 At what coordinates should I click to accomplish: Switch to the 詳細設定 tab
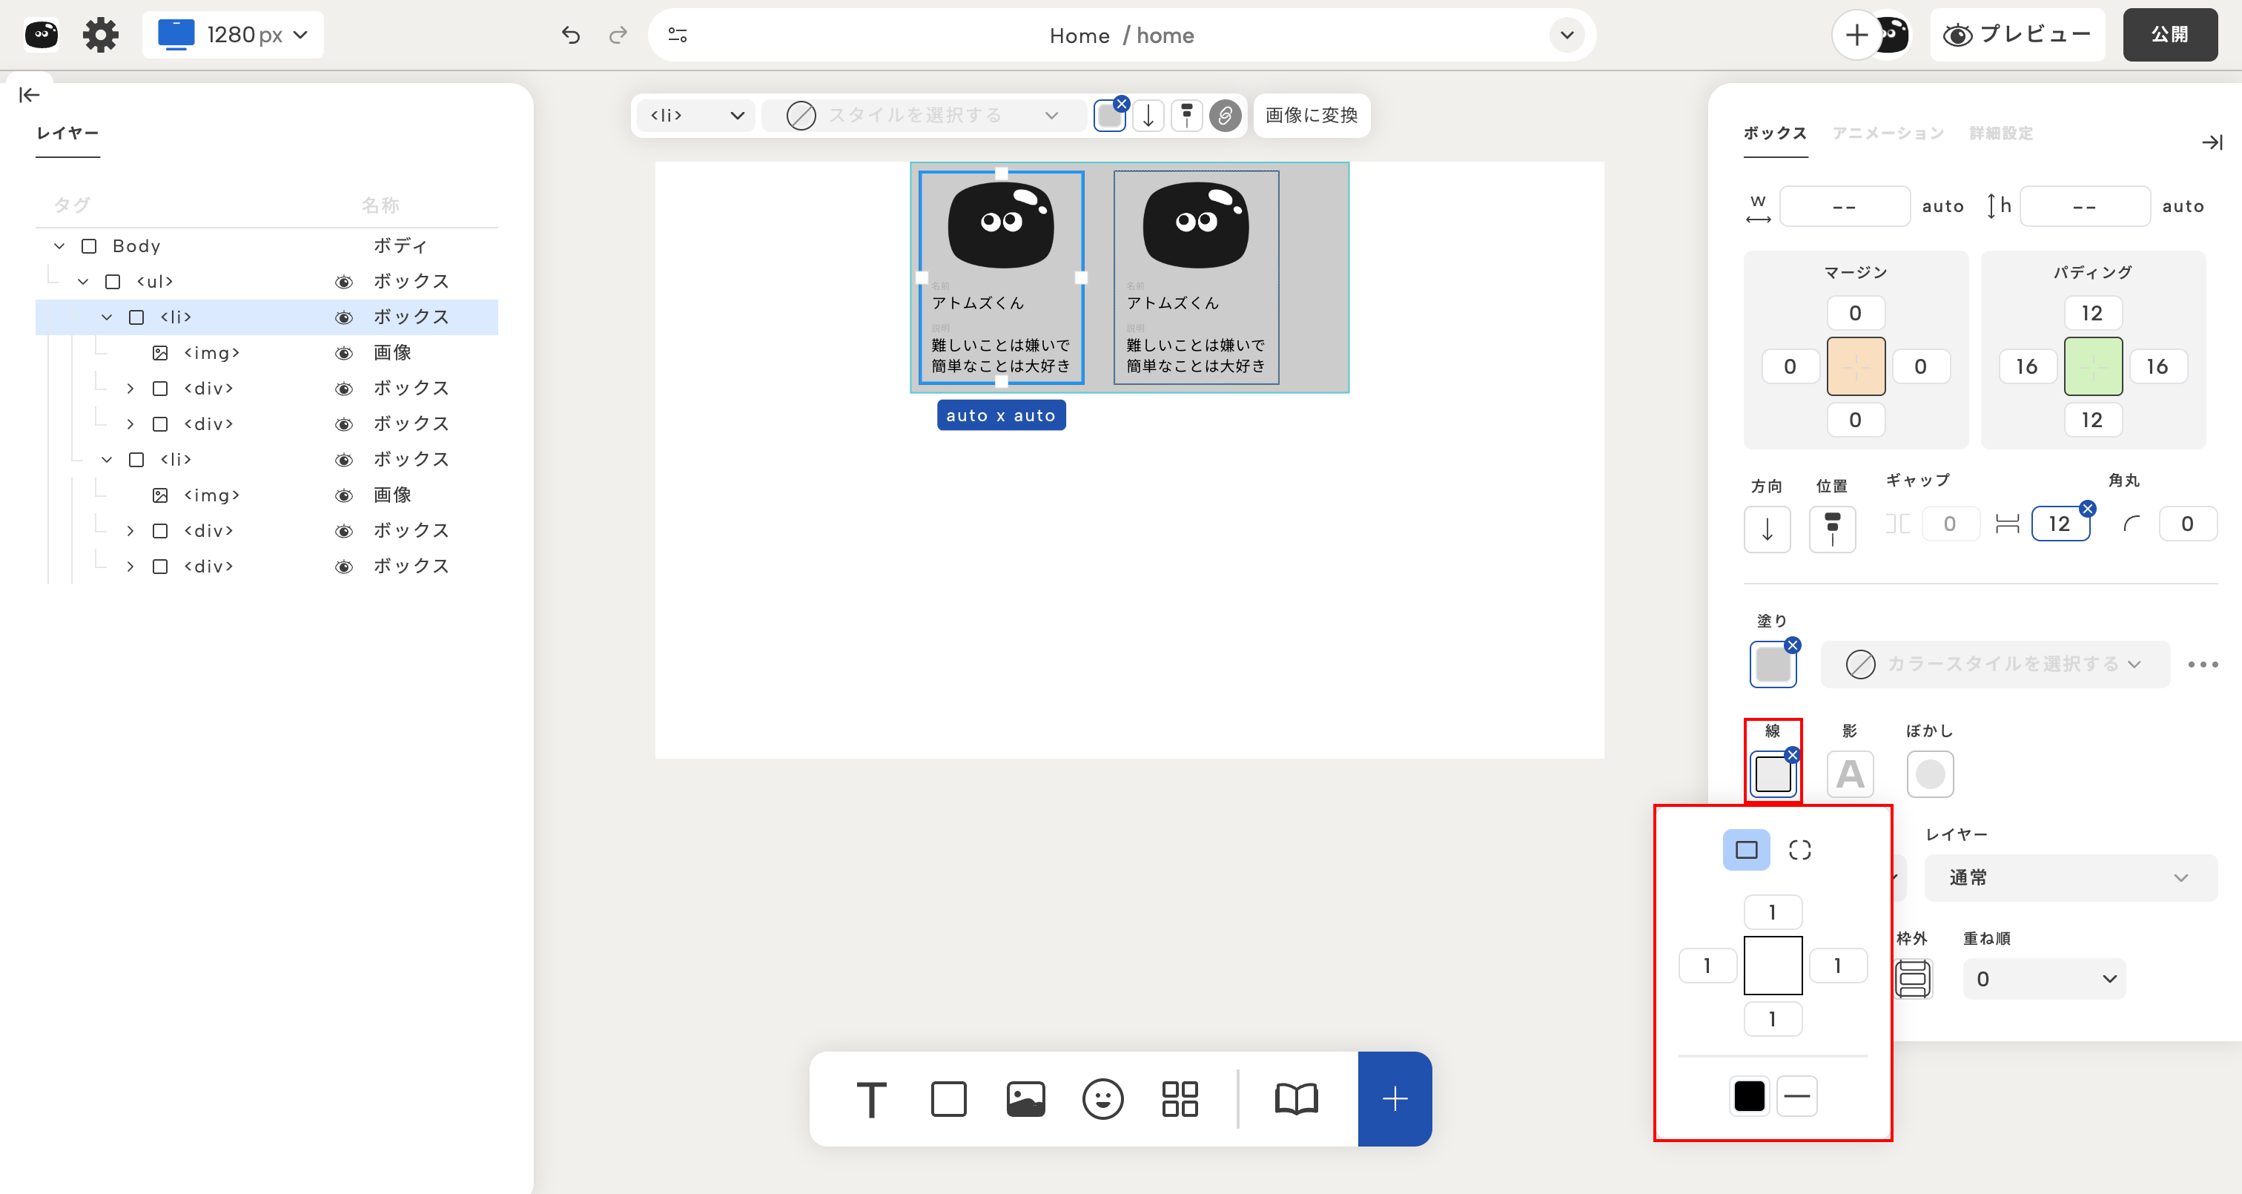pyautogui.click(x=2001, y=133)
